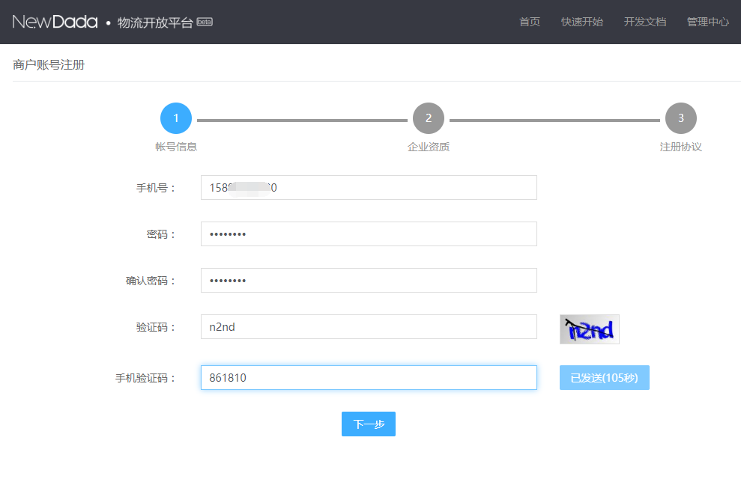Click the NewDada logo
Screen dimensions: 741x482
[55, 22]
